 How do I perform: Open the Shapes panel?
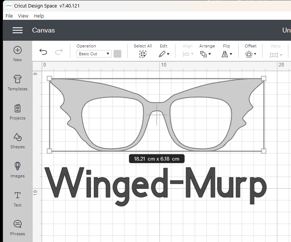click(x=18, y=137)
